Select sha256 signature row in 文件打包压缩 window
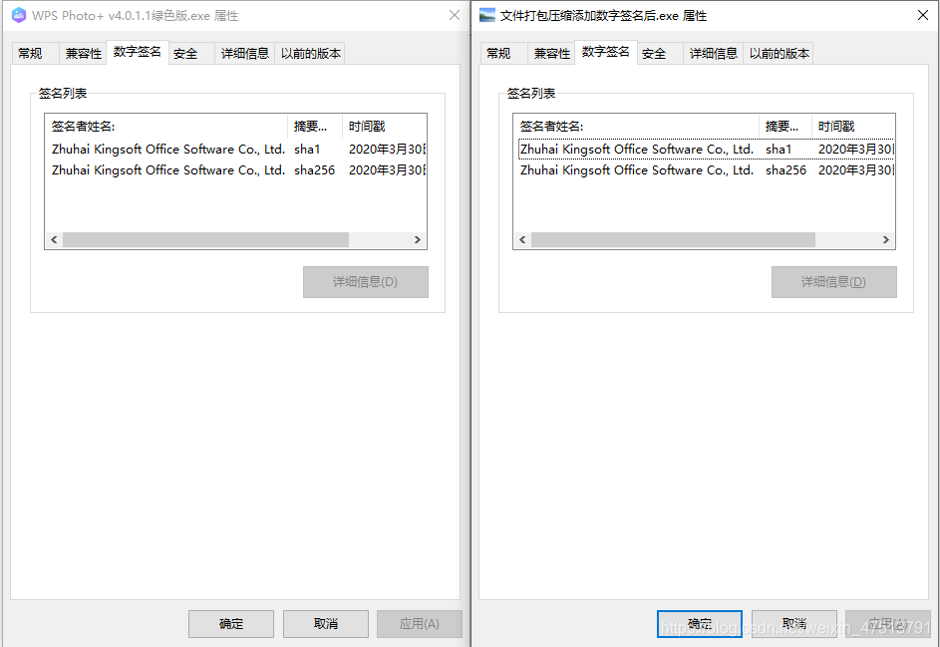The width and height of the screenshot is (940, 647). 705,170
